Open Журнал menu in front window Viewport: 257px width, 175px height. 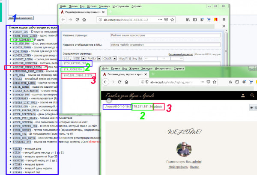134,68
